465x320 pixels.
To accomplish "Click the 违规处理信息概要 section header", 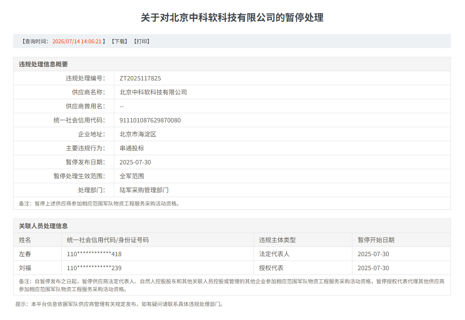I will pyautogui.click(x=43, y=64).
